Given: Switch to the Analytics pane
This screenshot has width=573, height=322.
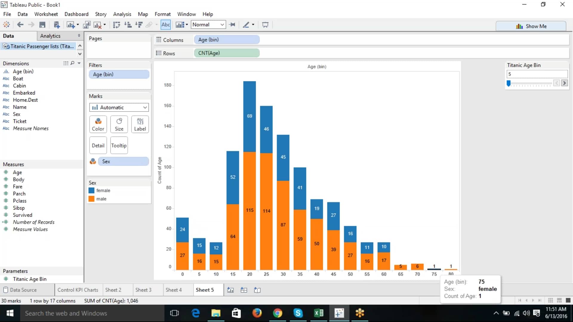Looking at the screenshot, I should [50, 36].
